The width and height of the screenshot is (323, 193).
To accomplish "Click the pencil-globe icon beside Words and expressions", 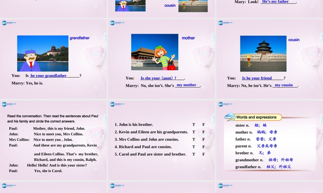I will pos(230,117).
